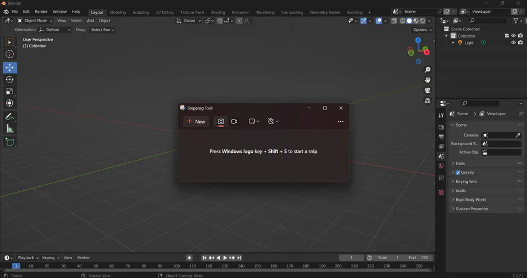Disable Collection in renders via camera icon

pyautogui.click(x=521, y=36)
